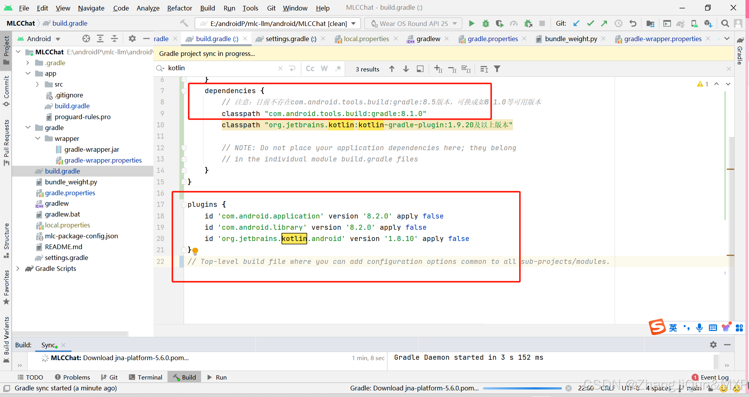Click the warning indicator in editor
The image size is (749, 397).
[703, 84]
